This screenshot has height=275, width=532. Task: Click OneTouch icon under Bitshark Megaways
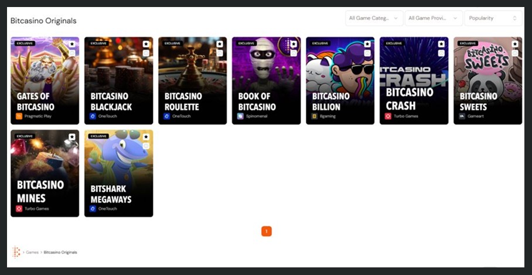93,209
